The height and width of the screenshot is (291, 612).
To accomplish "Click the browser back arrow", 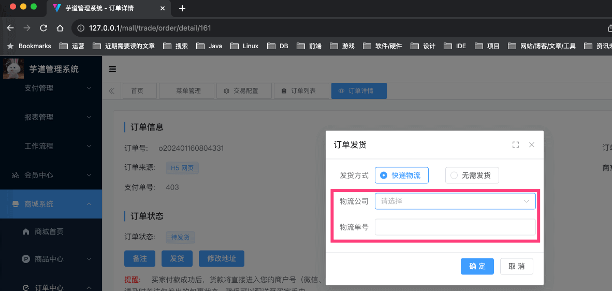I will tap(10, 28).
